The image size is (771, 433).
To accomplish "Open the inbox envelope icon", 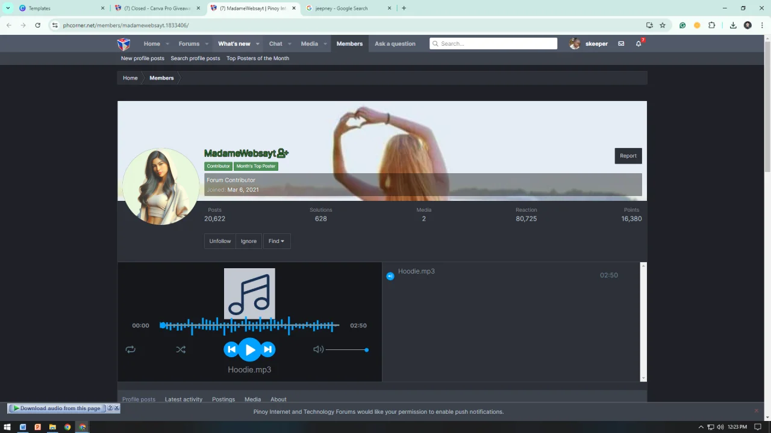I will tap(621, 44).
